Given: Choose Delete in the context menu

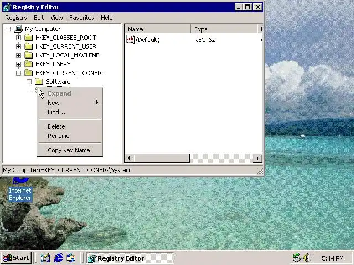Looking at the screenshot, I should pos(71,126).
